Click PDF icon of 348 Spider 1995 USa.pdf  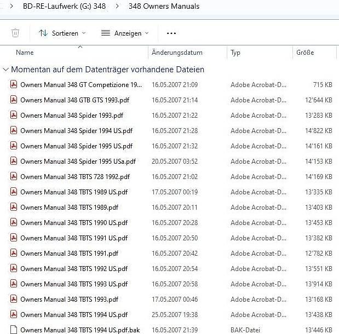click(14, 161)
